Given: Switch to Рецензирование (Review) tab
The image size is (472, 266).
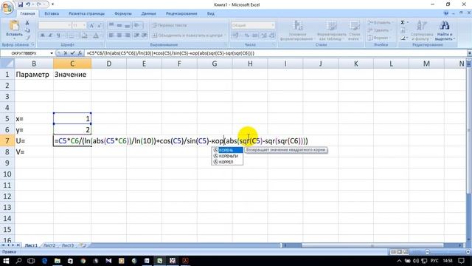Looking at the screenshot, I should 181,13.
